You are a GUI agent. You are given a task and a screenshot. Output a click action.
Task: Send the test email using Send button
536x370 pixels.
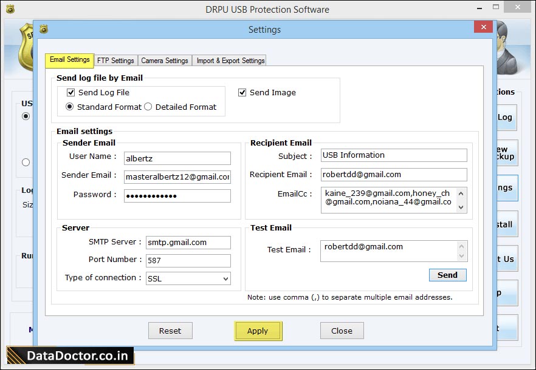(447, 275)
